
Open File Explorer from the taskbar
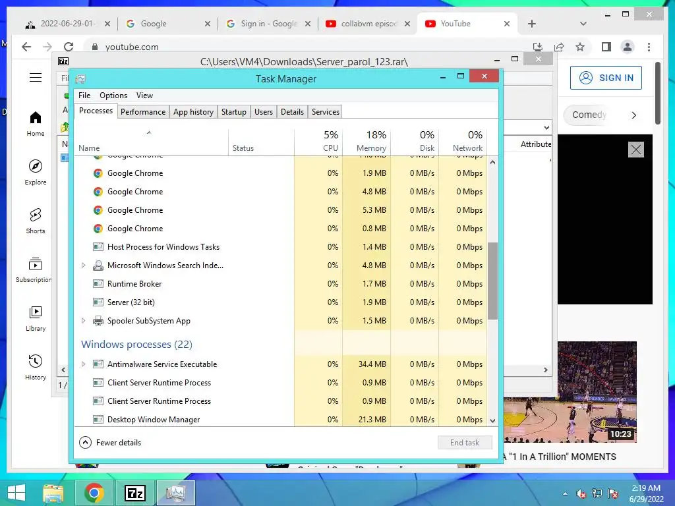[53, 493]
